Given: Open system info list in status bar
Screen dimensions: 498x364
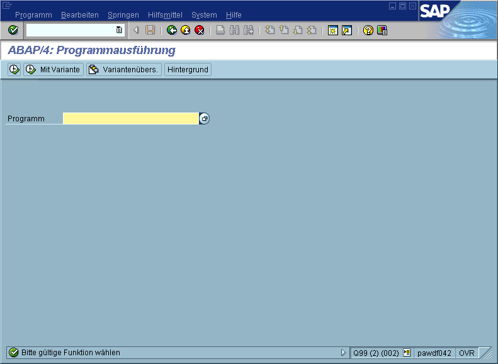Looking at the screenshot, I should (407, 353).
